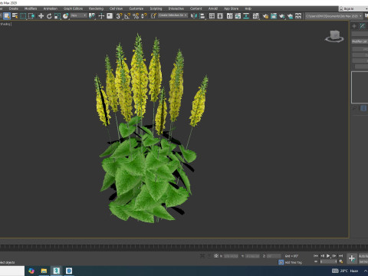Toggle the Spinner Snap button
368x276 pixels.
(144, 16)
